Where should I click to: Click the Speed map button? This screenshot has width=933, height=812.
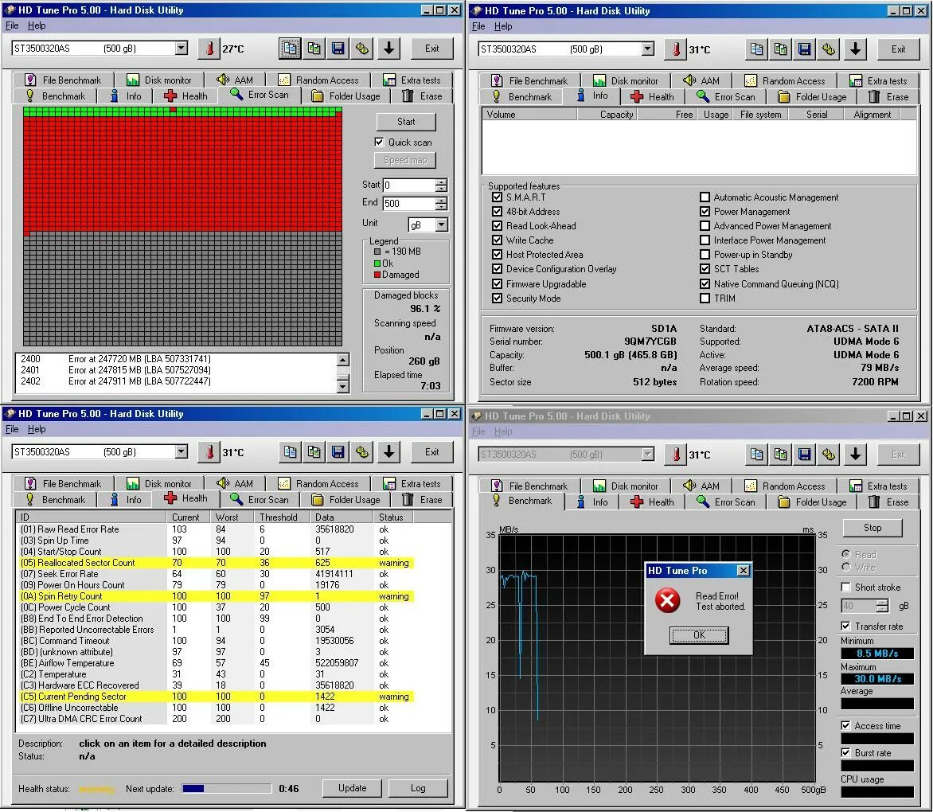(x=405, y=160)
